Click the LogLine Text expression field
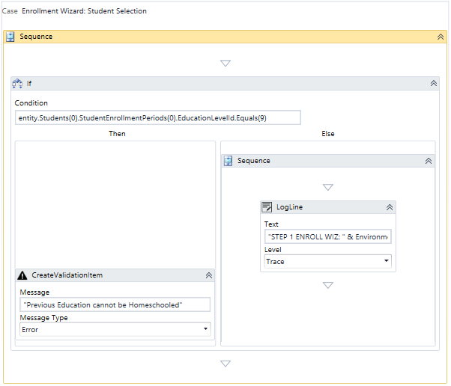This screenshot has width=451, height=386. pyautogui.click(x=327, y=236)
